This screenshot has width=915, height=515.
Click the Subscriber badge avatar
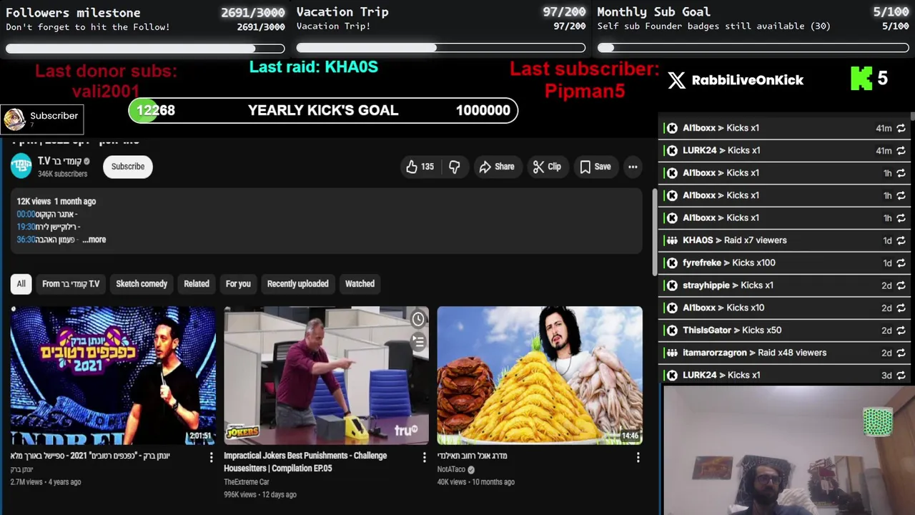point(14,119)
